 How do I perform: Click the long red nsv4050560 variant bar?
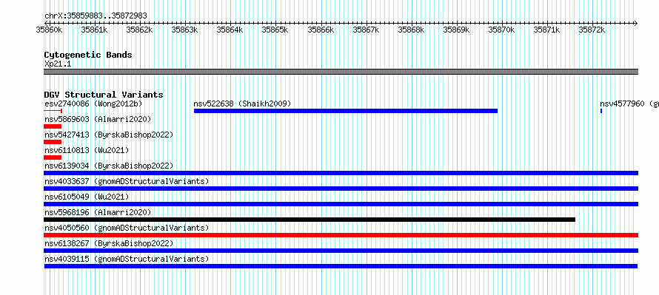point(341,235)
